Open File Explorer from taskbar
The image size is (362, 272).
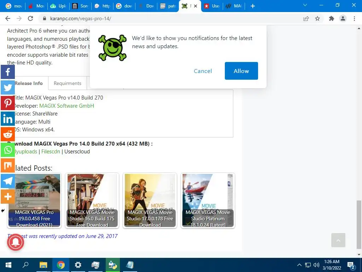(43, 265)
